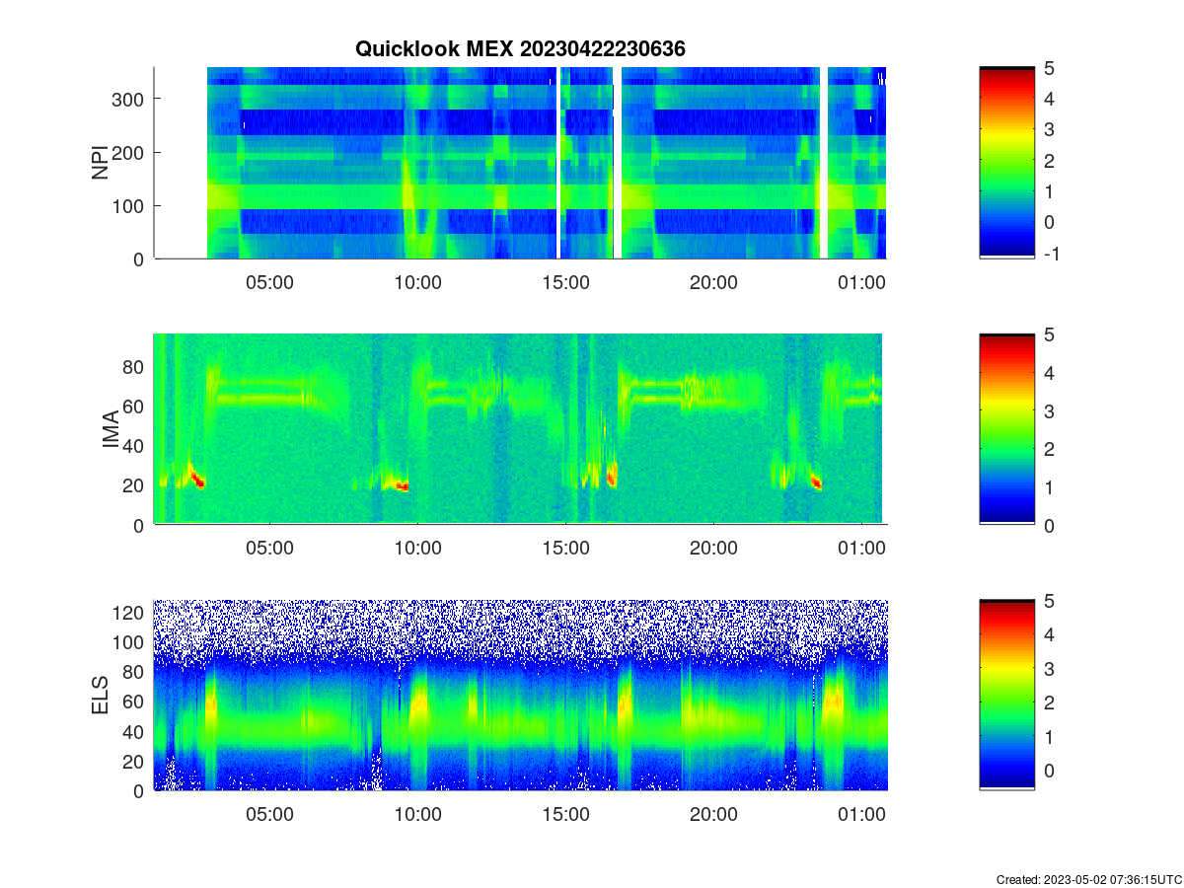Click the "5" label on NPI colorbar
The height and width of the screenshot is (888, 1184).
click(x=1049, y=68)
